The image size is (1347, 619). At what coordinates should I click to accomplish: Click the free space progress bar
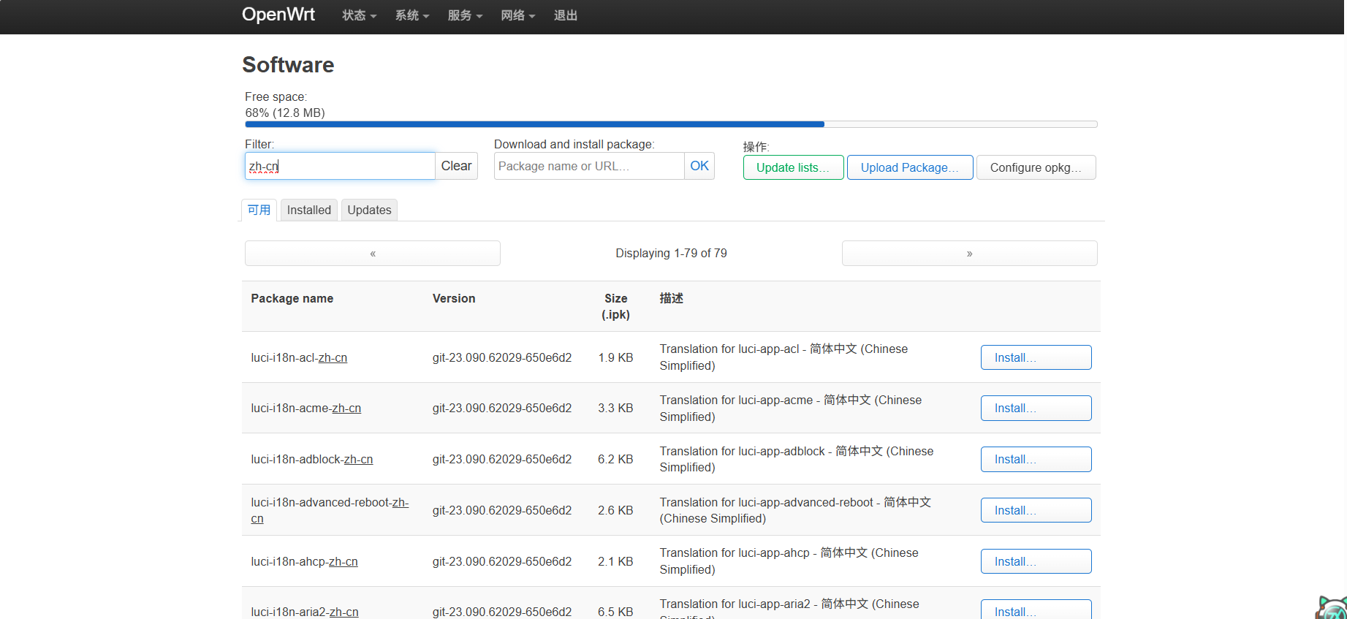tap(671, 124)
